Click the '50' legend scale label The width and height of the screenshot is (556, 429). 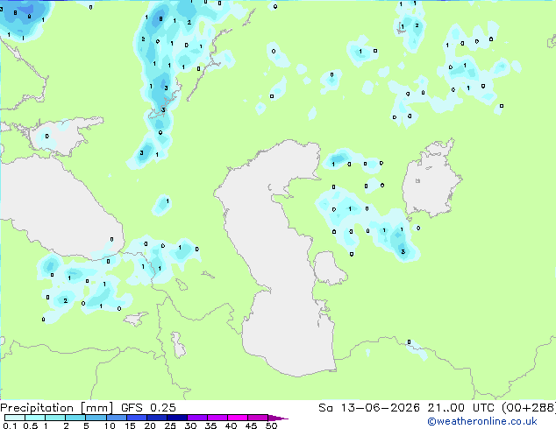(271, 425)
